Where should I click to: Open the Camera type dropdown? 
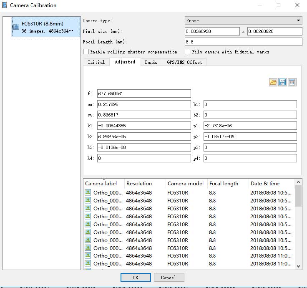click(x=244, y=20)
